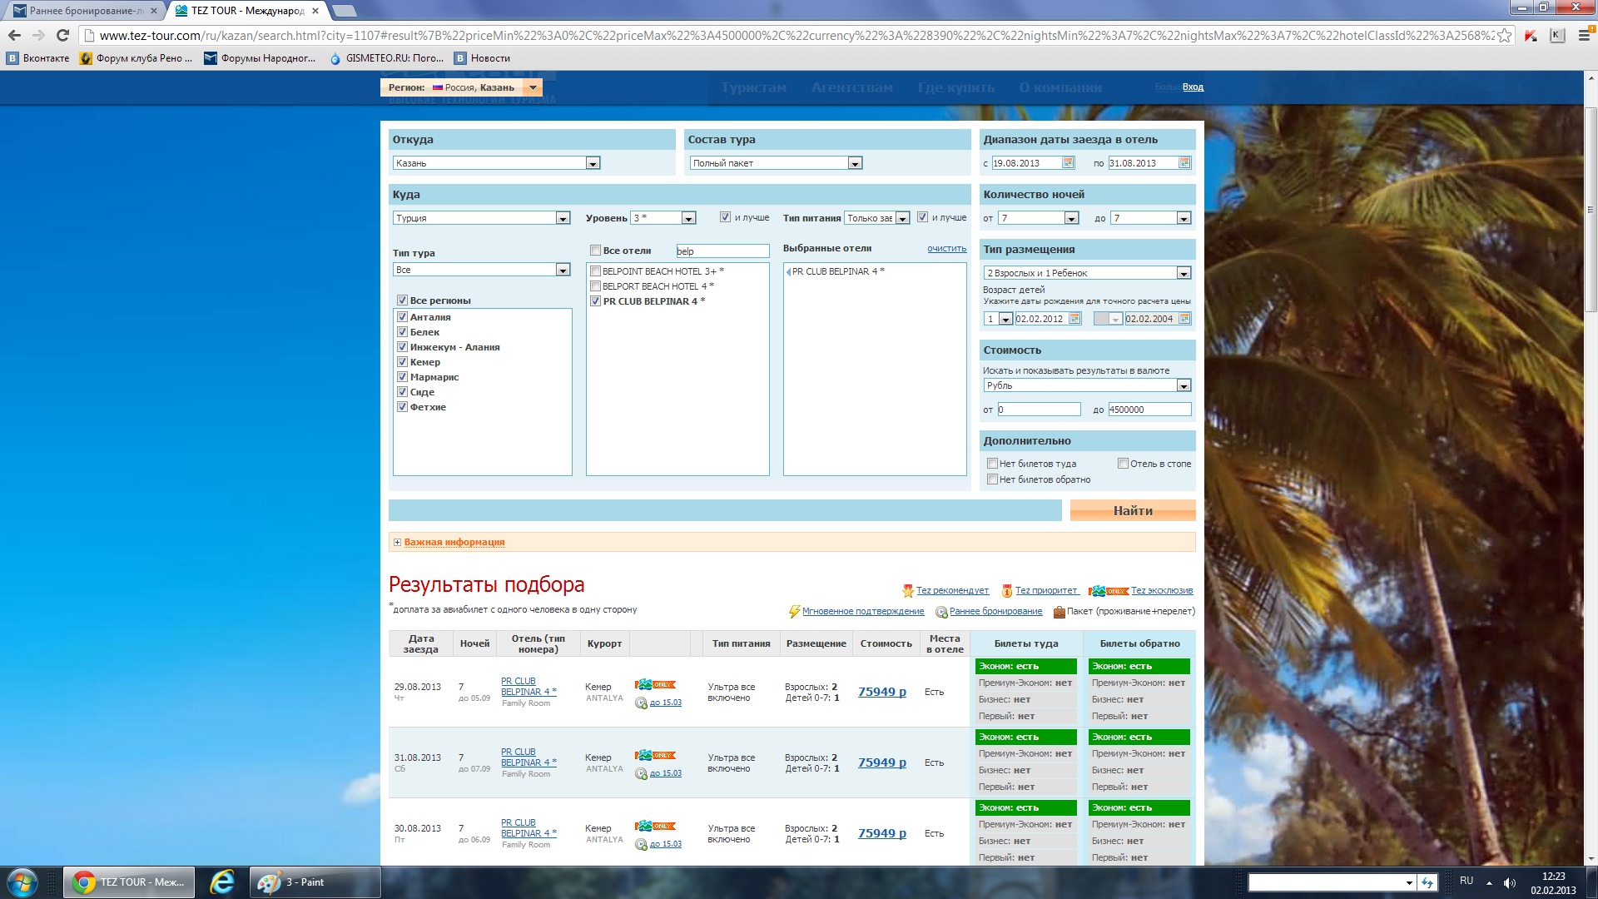Open Internet Explorer from the taskbar

222,882
